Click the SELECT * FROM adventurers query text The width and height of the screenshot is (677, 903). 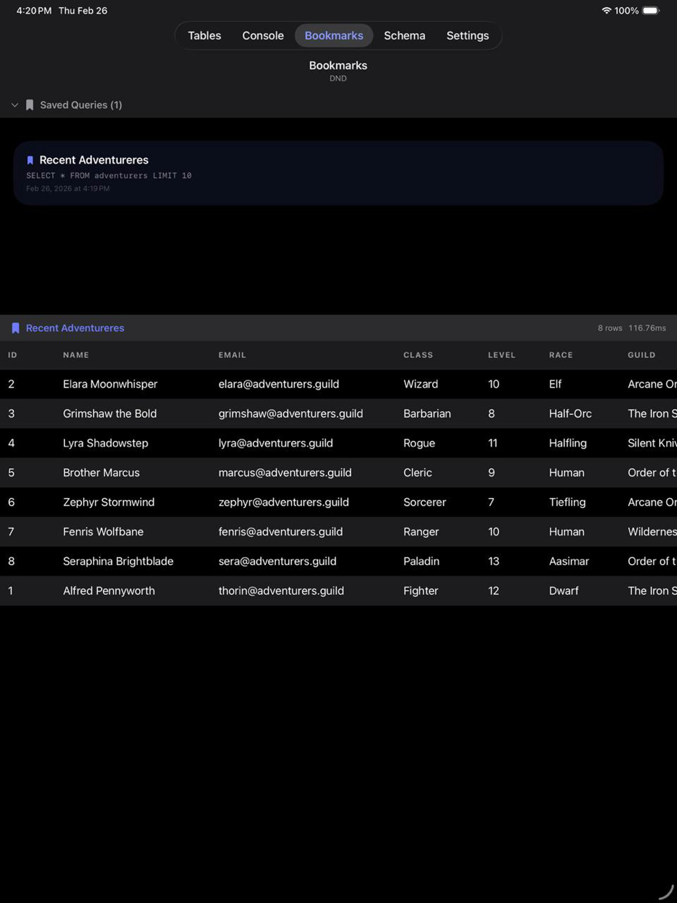click(109, 176)
